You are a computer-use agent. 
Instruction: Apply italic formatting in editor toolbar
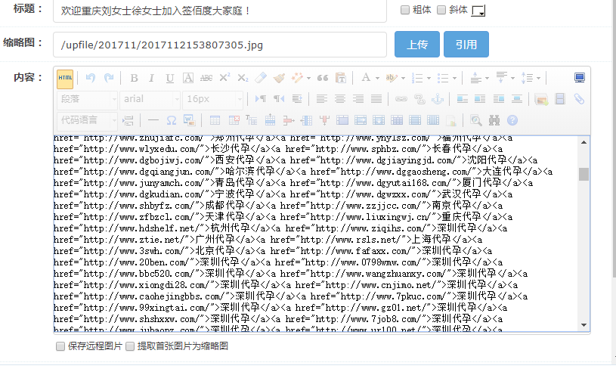152,78
